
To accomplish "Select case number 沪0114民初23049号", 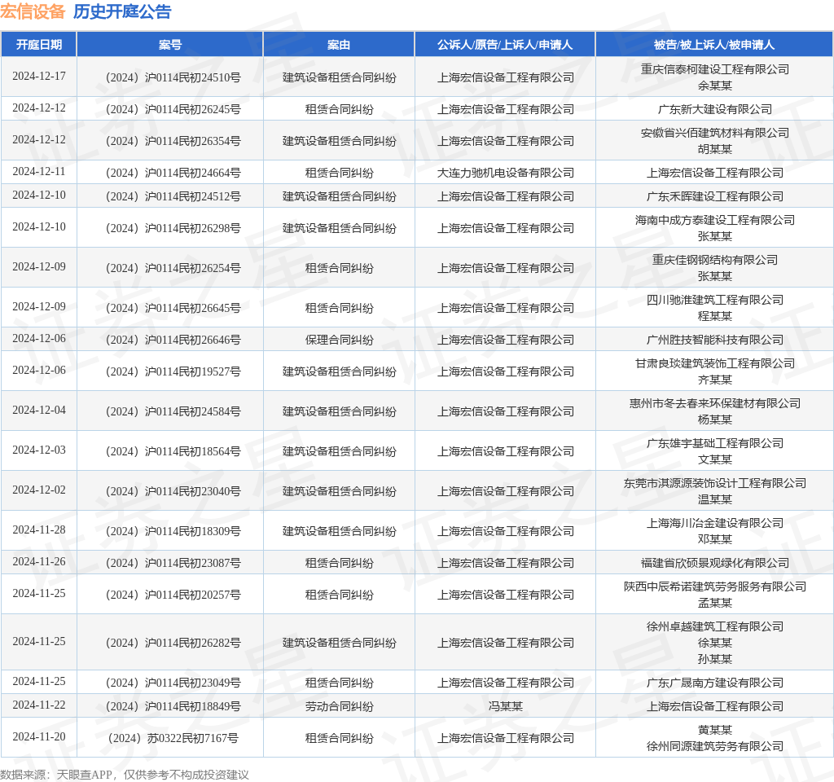I will pos(173,683).
